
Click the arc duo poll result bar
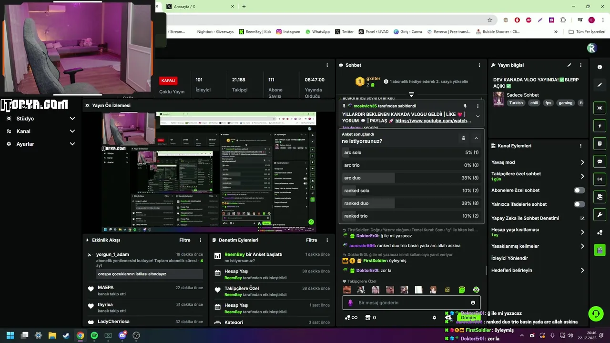pyautogui.click(x=411, y=178)
